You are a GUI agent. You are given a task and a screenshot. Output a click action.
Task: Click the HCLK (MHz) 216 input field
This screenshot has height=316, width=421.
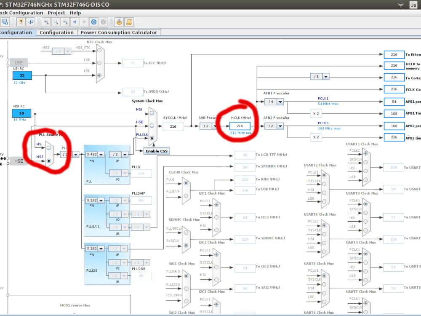coord(240,126)
